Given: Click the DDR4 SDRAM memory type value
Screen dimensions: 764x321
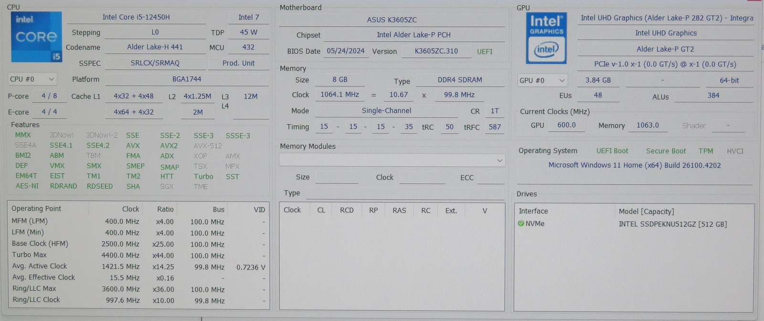Looking at the screenshot, I should (460, 80).
